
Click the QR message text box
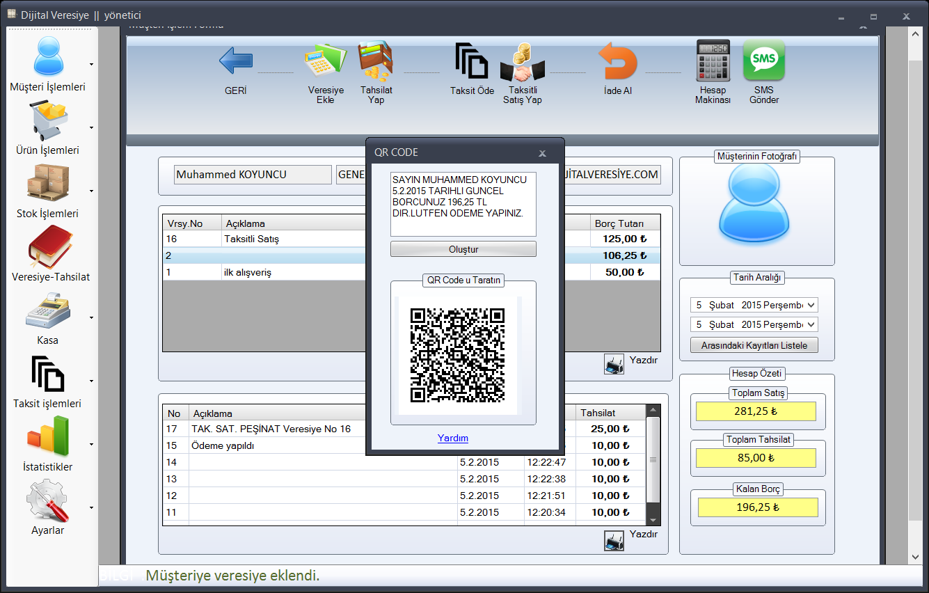coord(463,204)
